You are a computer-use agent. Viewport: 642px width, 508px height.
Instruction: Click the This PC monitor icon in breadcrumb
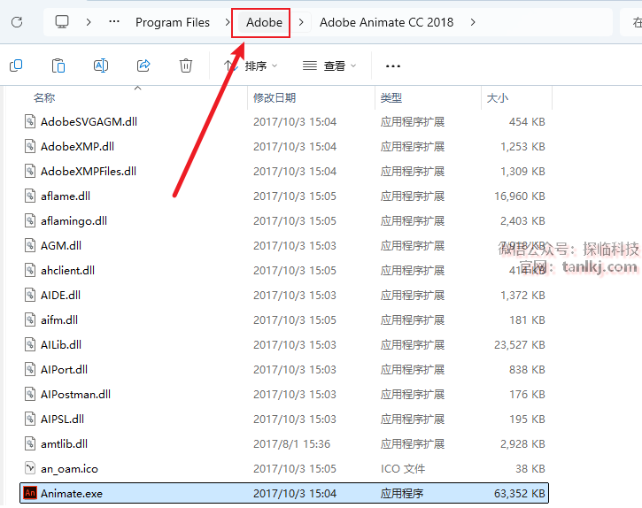pos(62,22)
